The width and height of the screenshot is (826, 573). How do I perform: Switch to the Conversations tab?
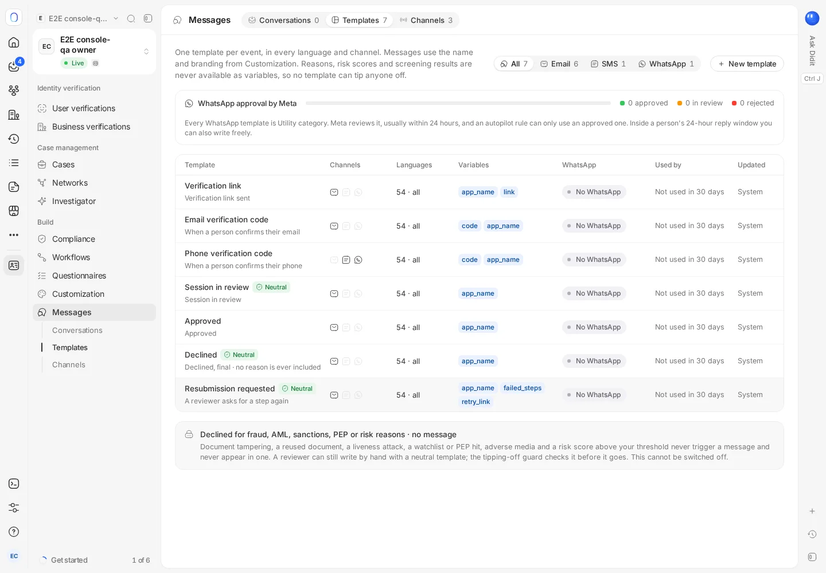(x=283, y=20)
